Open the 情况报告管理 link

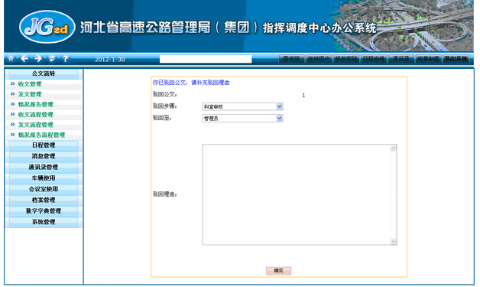point(35,104)
